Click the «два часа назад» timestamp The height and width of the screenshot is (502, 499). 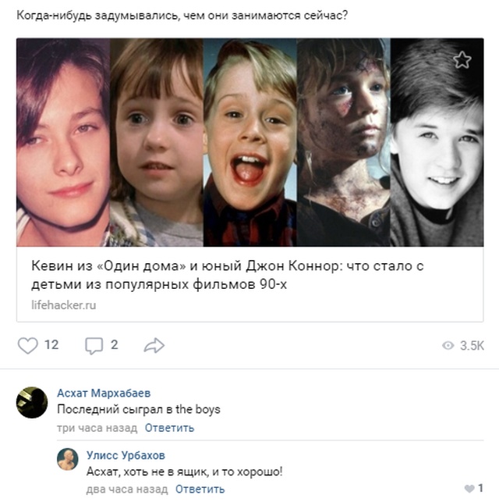pos(127,490)
